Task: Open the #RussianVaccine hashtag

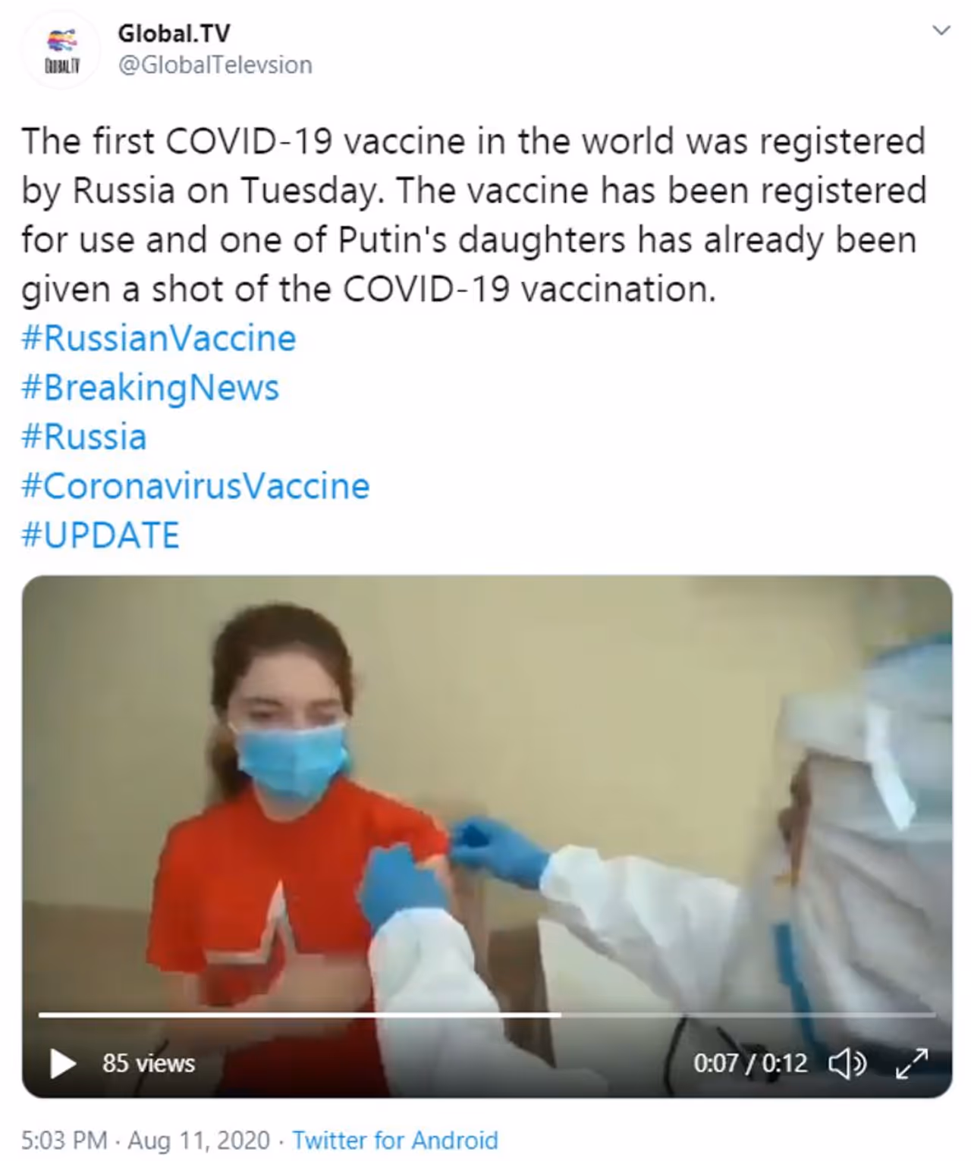Action: pyautogui.click(x=159, y=338)
